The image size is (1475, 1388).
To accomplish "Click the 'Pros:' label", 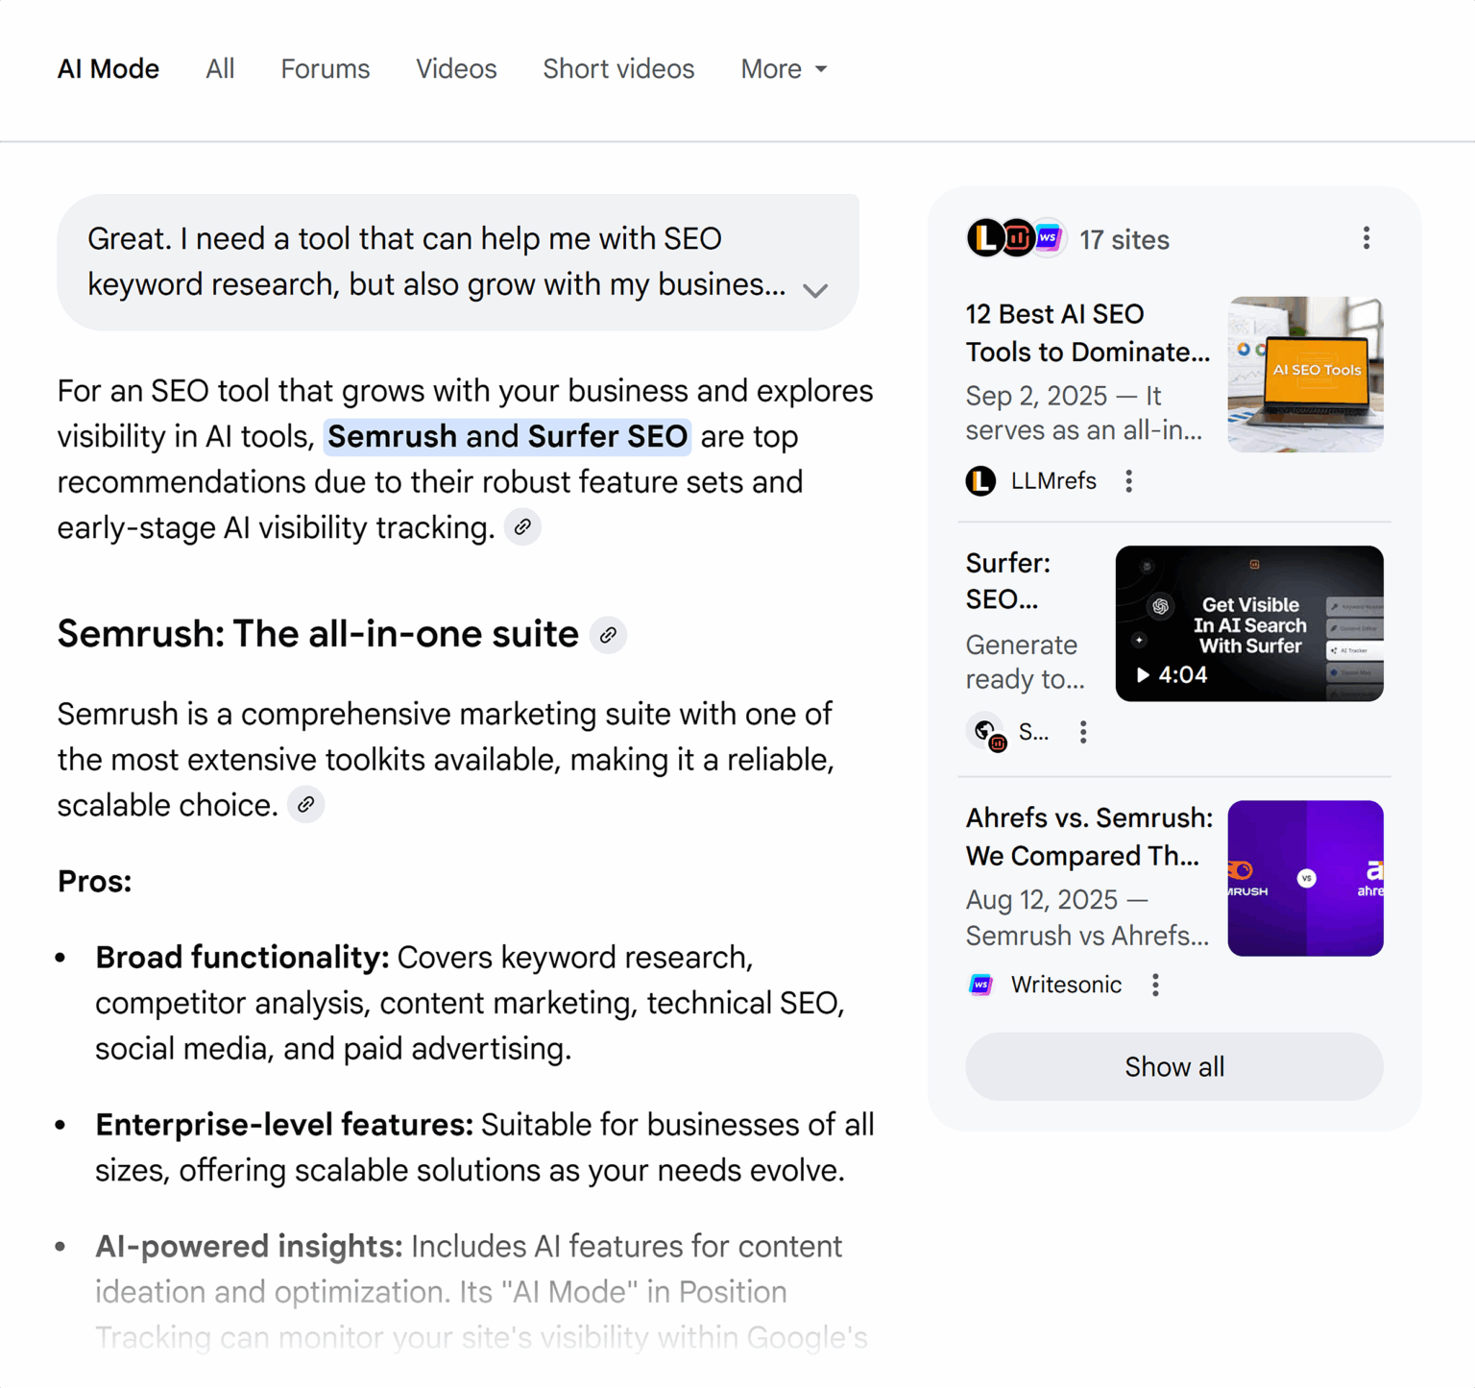I will point(95,881).
